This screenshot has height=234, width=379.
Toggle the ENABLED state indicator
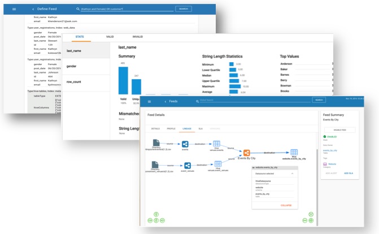point(330,137)
